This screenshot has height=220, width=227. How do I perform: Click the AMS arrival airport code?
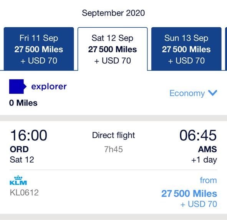207,149
